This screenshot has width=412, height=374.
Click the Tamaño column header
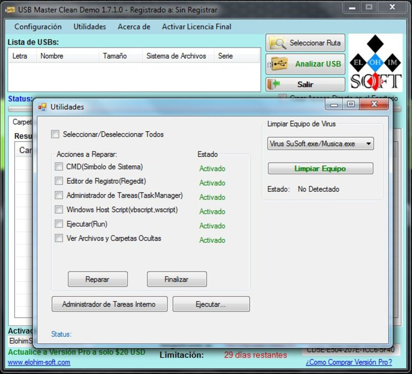click(x=120, y=56)
